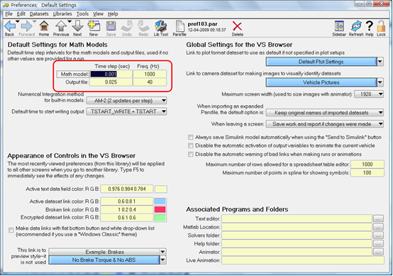Screen dimensions: 393x276
Task: Click the Lock padlock icon
Action: (x=381, y=26)
